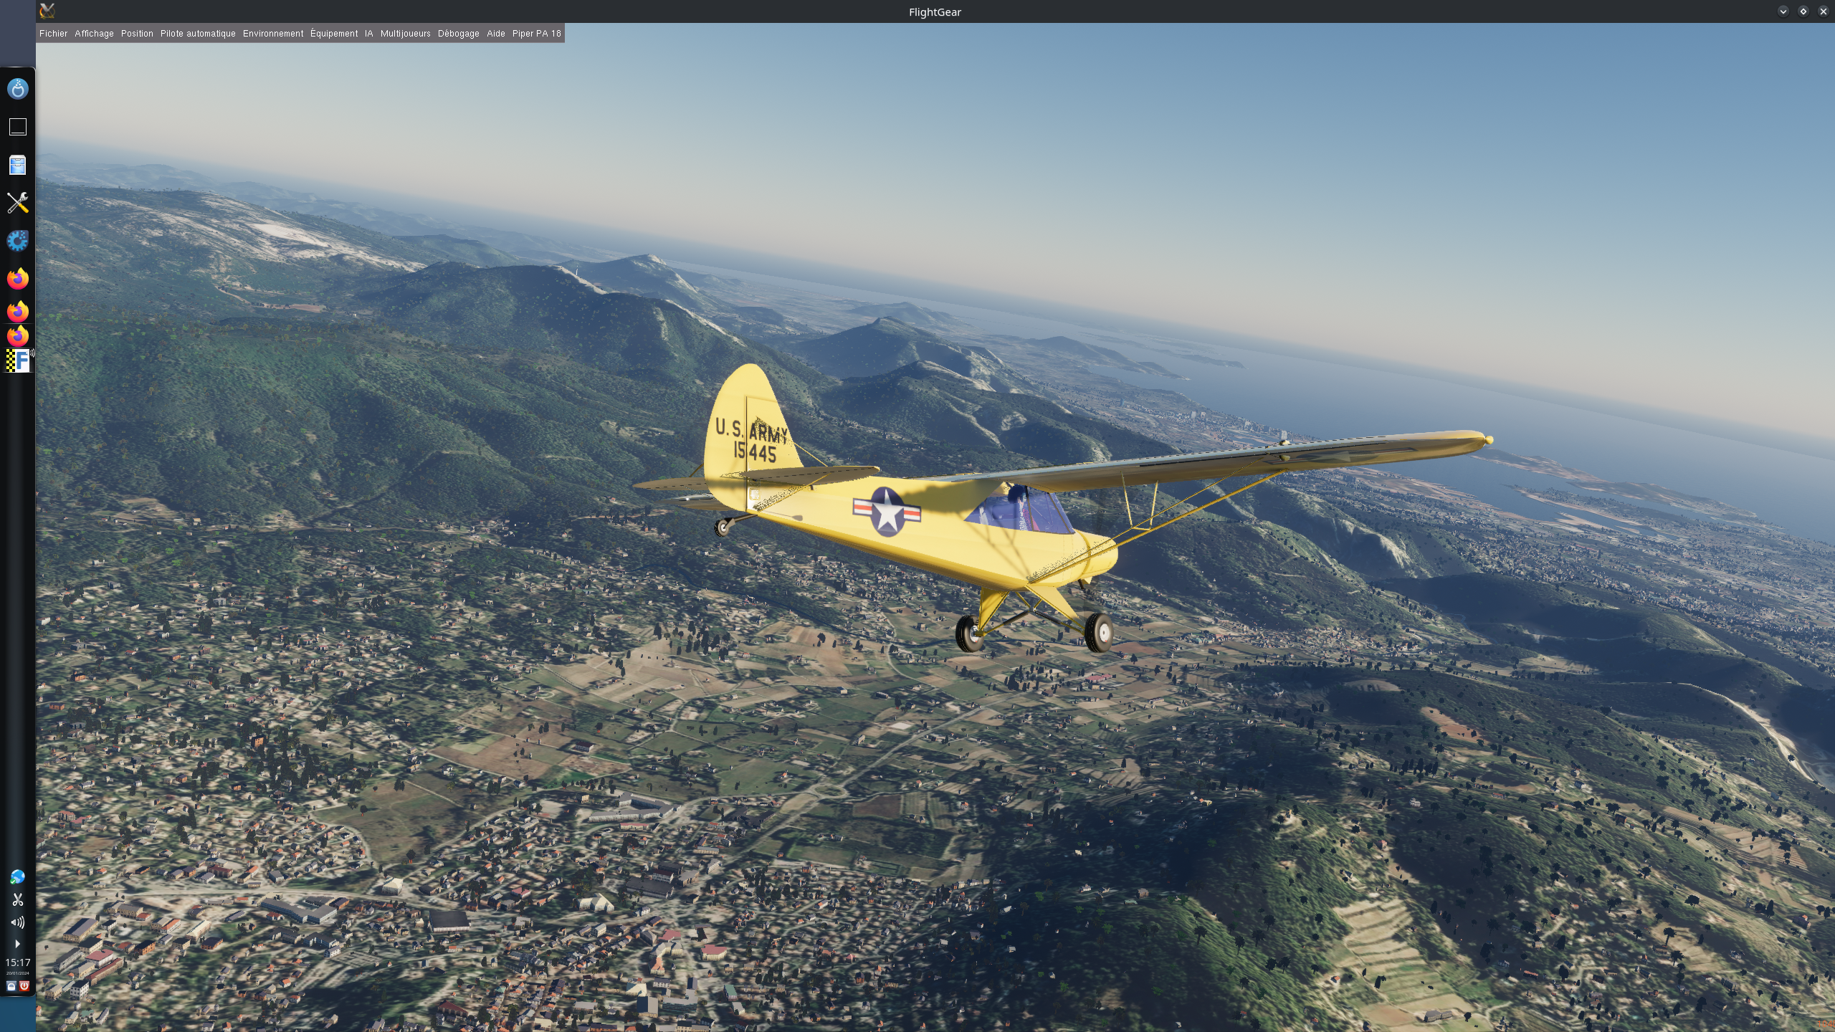Open the blue gear Mageia Control Center icon

click(17, 241)
